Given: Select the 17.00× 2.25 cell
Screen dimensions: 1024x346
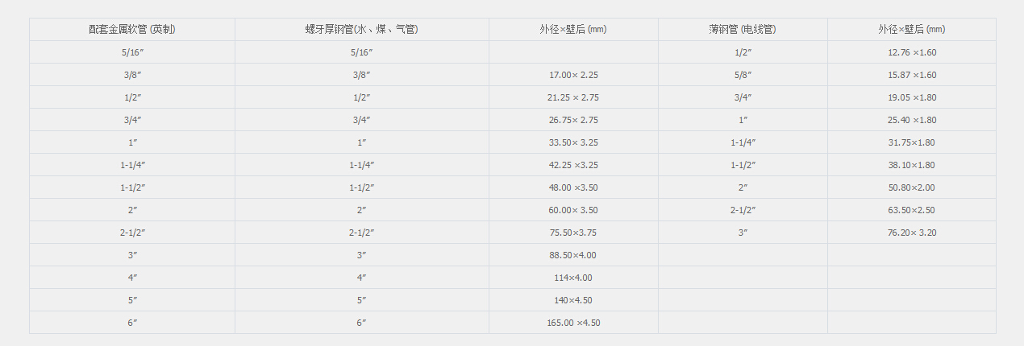Looking at the screenshot, I should (573, 75).
